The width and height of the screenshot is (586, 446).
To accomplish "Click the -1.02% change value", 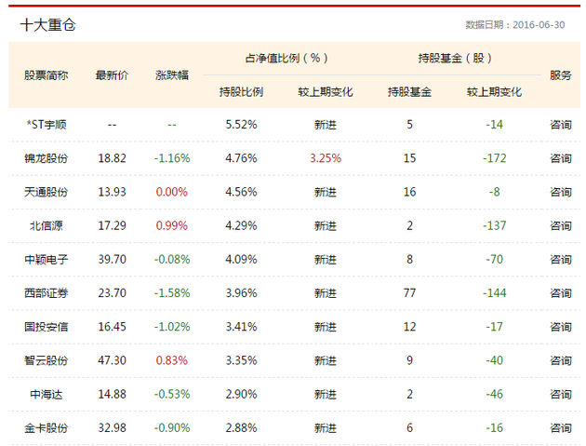I will 172,327.
